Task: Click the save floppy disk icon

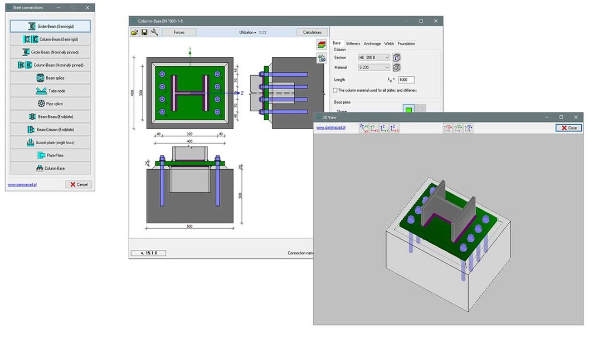Action: pos(144,32)
